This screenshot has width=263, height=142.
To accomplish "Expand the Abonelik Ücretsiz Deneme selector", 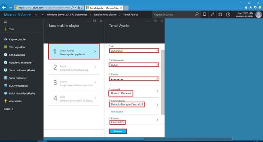I will click(134, 92).
